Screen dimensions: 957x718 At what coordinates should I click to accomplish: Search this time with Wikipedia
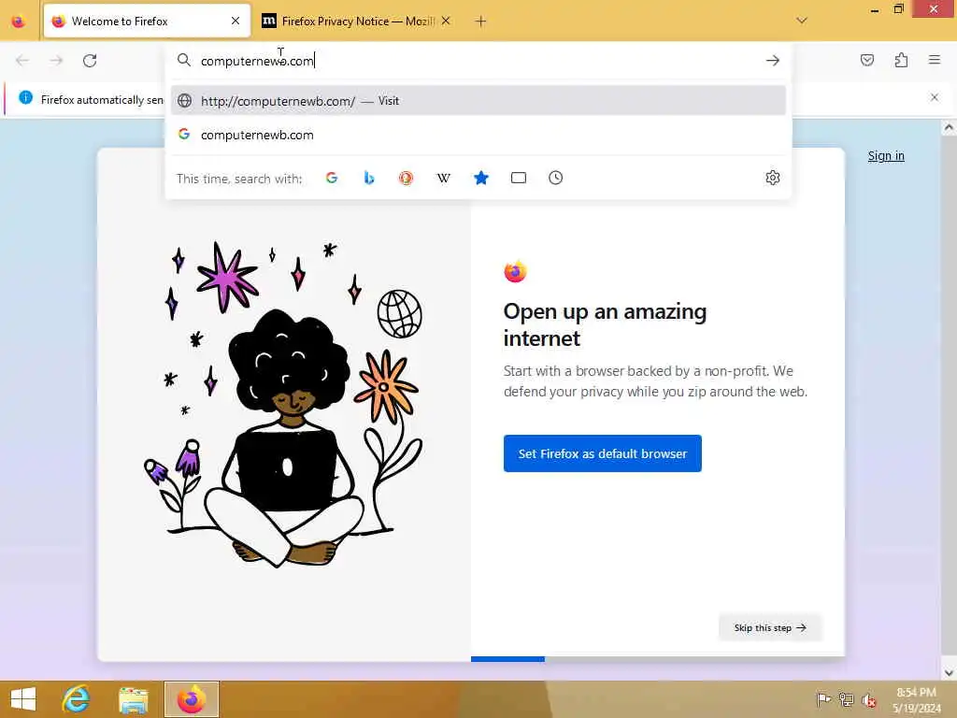click(x=444, y=178)
